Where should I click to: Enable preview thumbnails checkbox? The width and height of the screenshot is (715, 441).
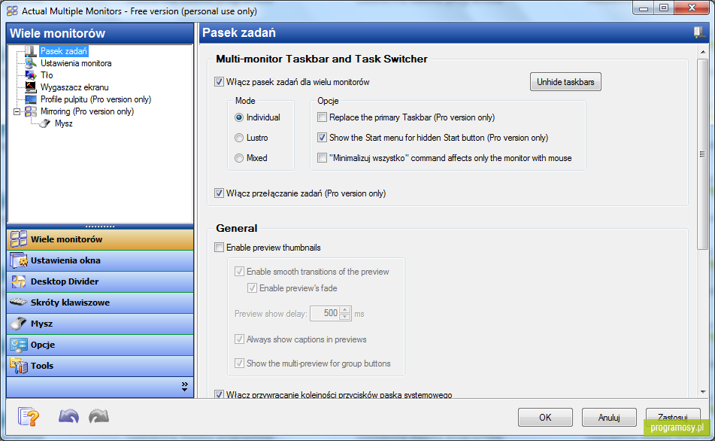pos(220,248)
